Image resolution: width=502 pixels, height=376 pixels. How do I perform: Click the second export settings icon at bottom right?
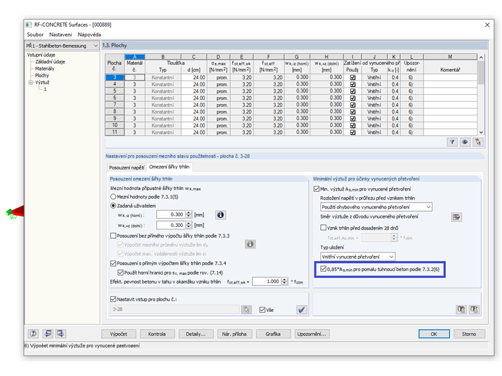(x=474, y=309)
